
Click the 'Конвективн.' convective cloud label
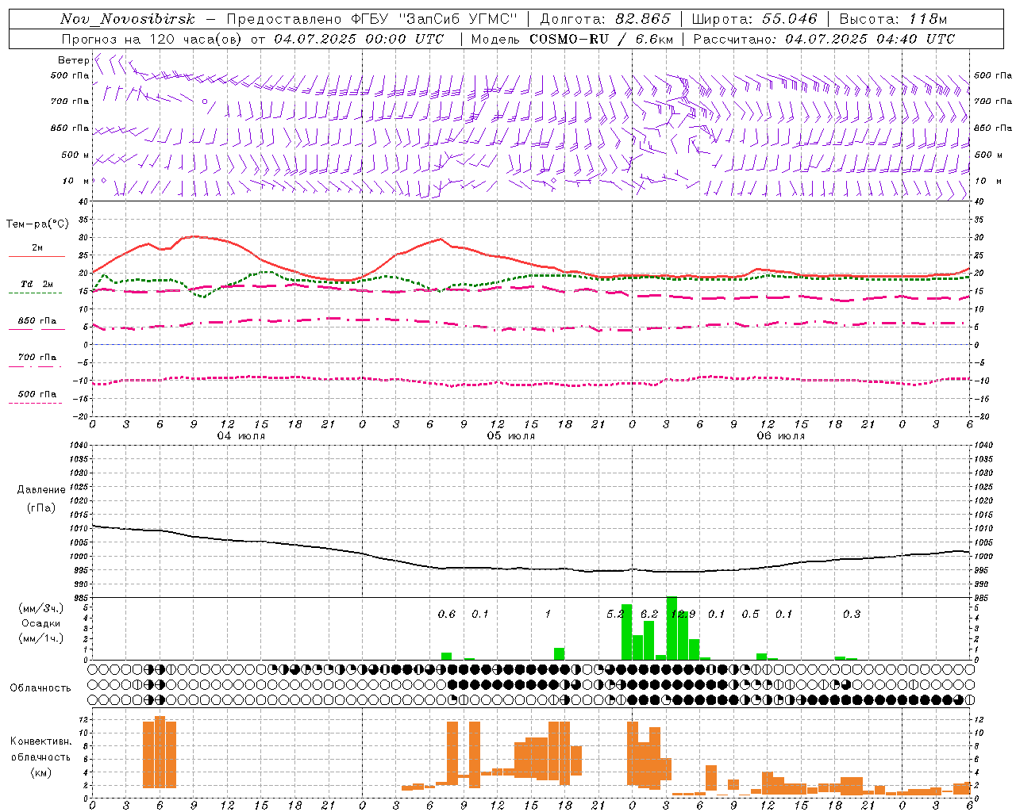tap(40, 741)
